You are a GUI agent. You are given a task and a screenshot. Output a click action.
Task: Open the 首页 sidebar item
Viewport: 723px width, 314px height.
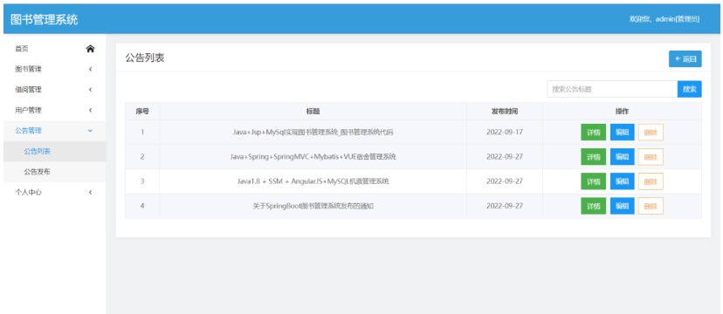point(55,49)
